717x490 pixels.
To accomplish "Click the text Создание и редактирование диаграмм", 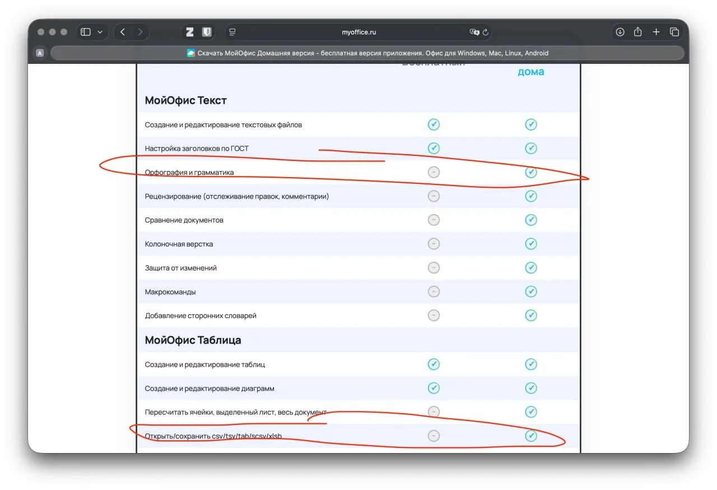I will (x=209, y=389).
